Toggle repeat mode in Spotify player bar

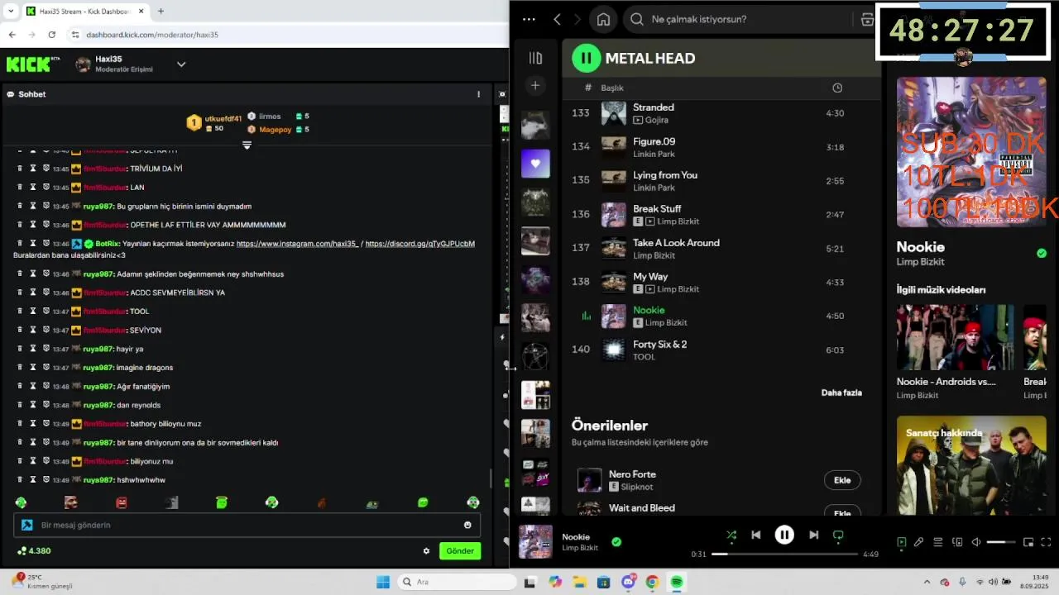pyautogui.click(x=838, y=535)
